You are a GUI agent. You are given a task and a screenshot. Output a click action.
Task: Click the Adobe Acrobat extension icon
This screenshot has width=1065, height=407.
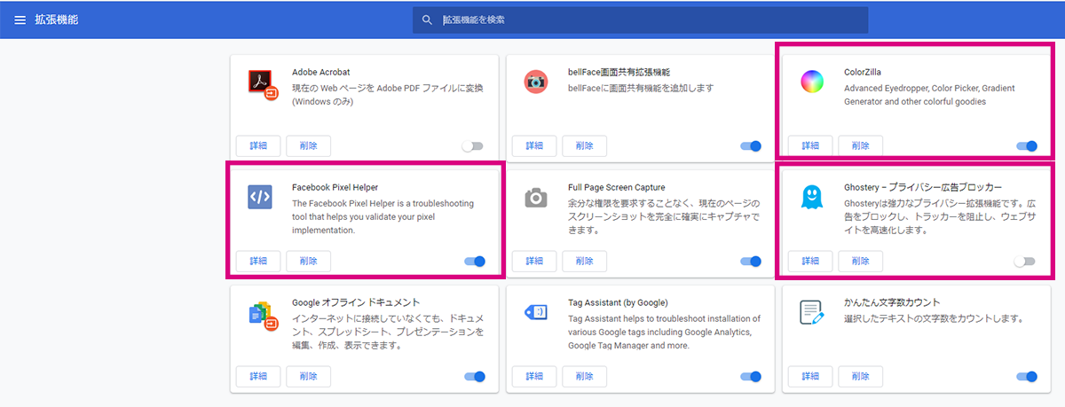point(263,82)
